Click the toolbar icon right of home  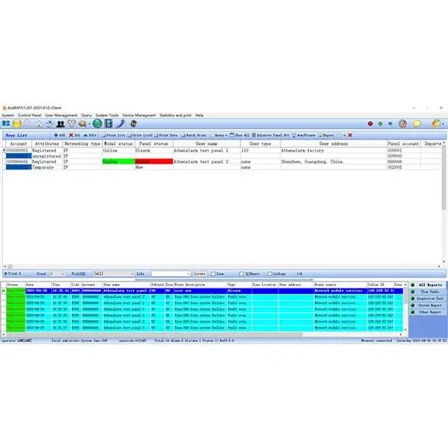(49, 124)
